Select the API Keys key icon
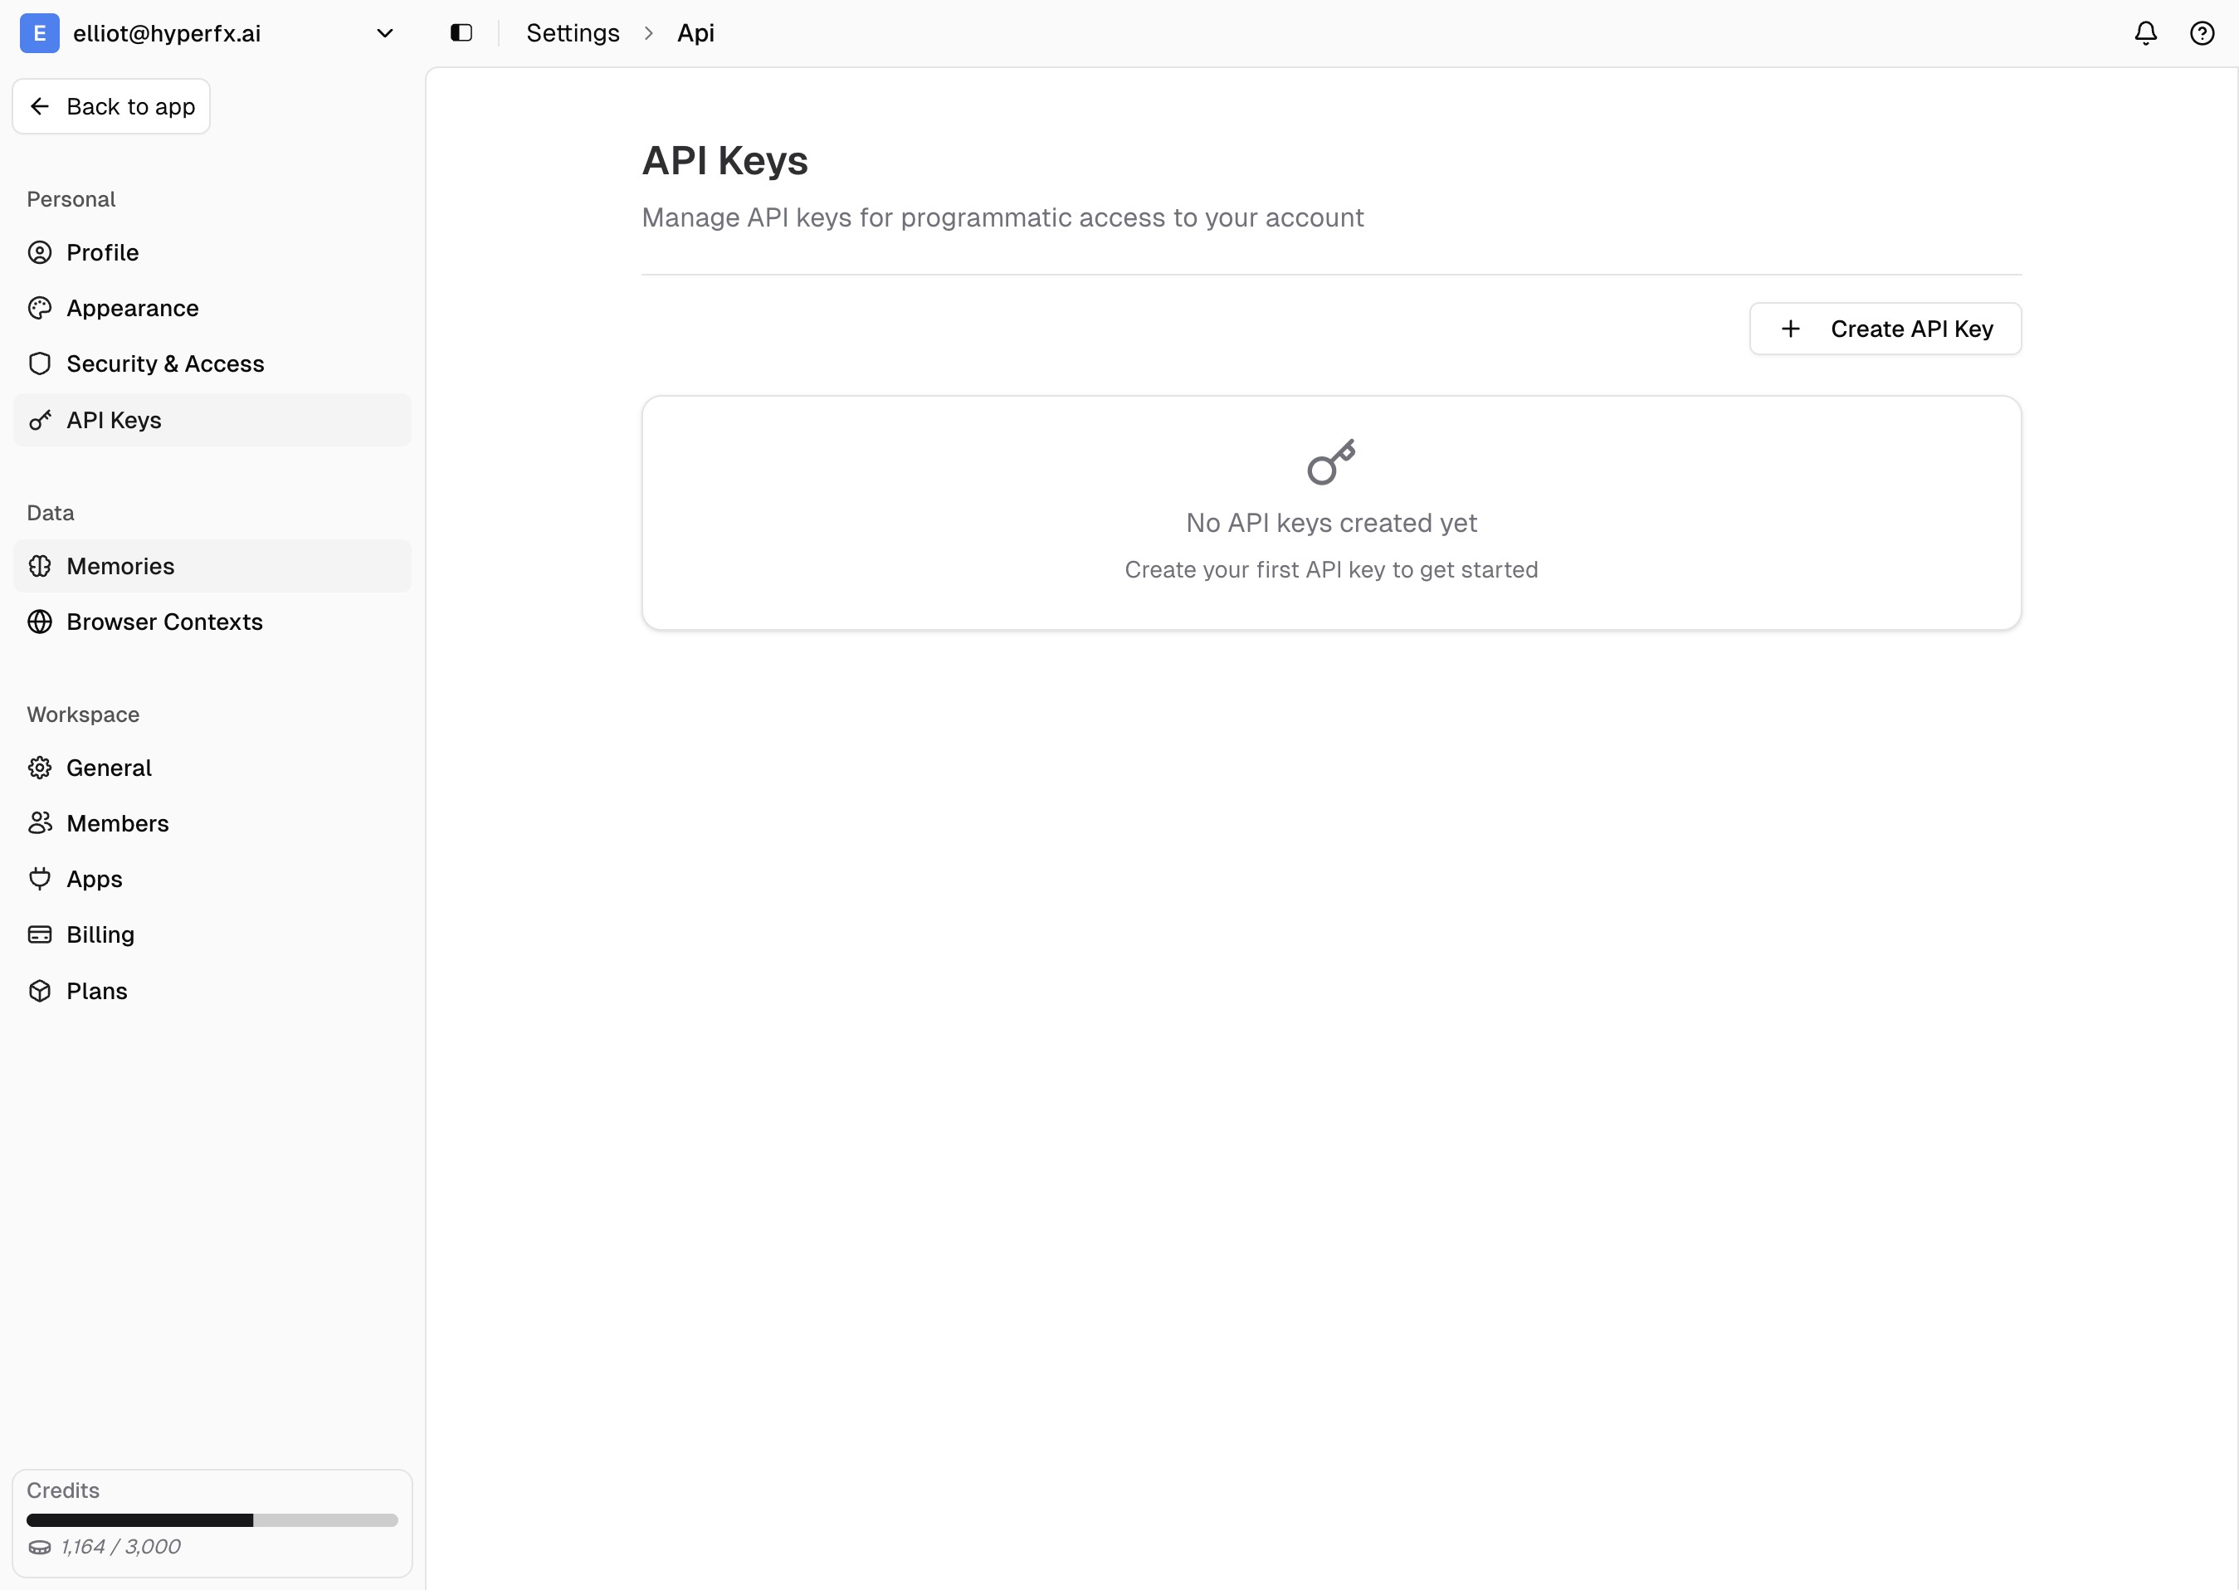2239x1590 pixels. point(39,420)
